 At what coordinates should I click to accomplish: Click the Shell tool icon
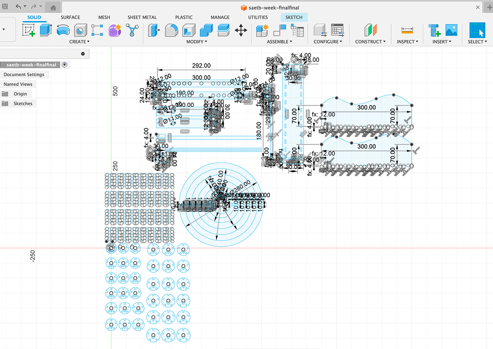[x=188, y=30]
